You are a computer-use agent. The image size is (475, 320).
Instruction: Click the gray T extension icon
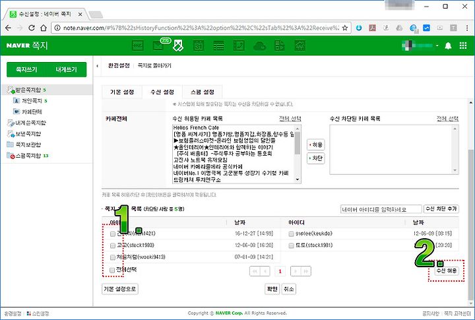tap(453, 28)
